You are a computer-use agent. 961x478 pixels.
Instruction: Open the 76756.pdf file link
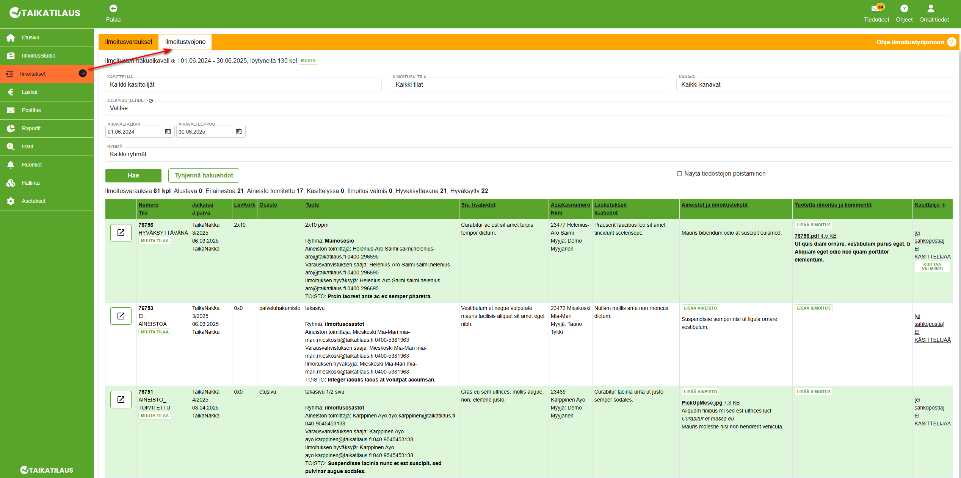(x=806, y=236)
